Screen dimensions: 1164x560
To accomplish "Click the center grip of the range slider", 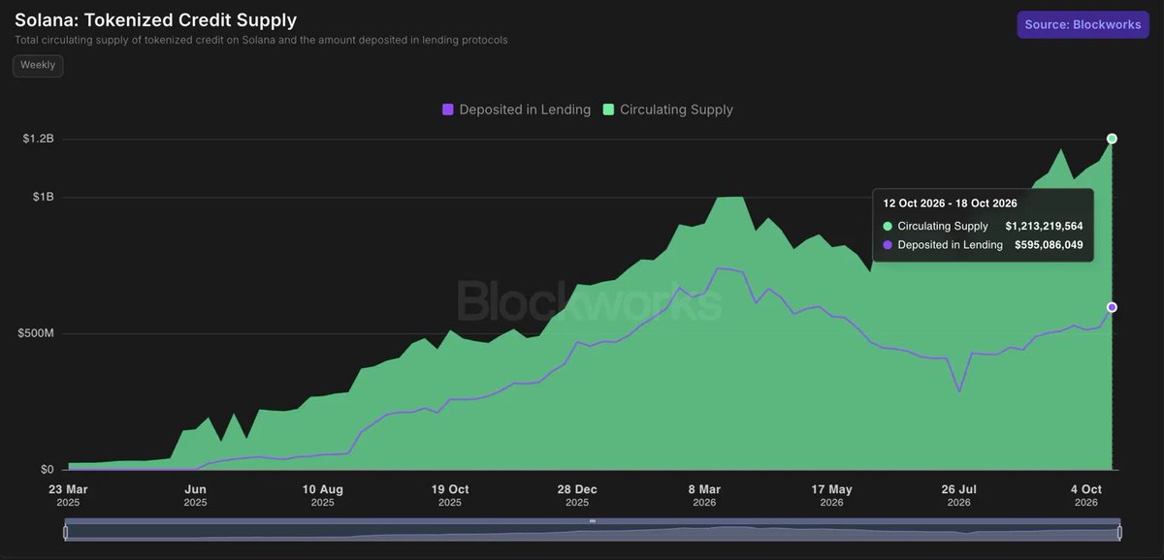I will [593, 521].
